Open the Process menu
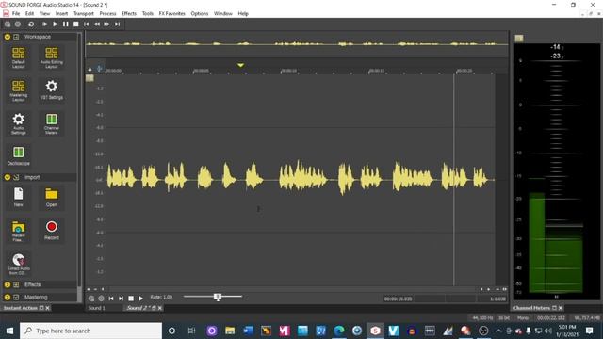The image size is (603, 339). pos(107,13)
